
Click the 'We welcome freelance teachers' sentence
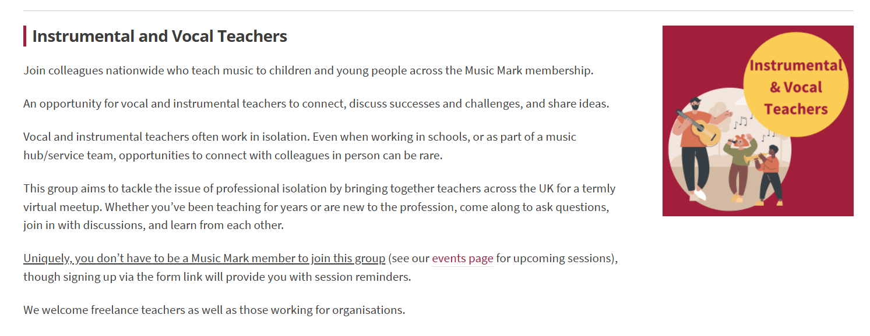(x=214, y=310)
